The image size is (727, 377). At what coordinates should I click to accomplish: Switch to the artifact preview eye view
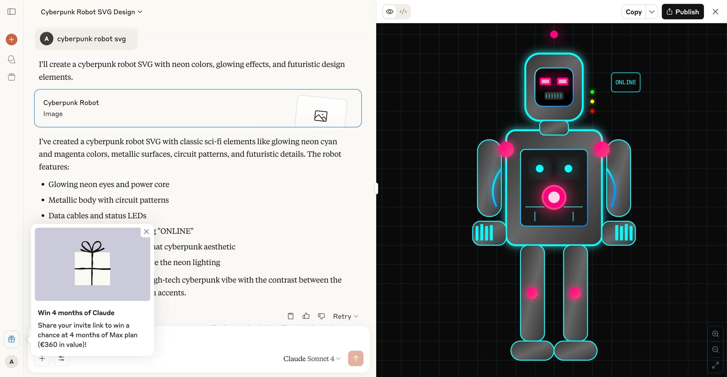pyautogui.click(x=390, y=12)
